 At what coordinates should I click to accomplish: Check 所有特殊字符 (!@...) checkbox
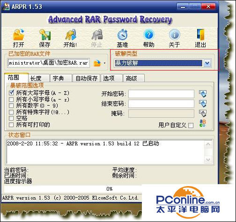(11, 112)
